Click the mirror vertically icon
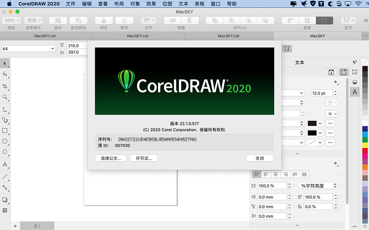Viewport: 369px width, 230px height. (x=190, y=20)
